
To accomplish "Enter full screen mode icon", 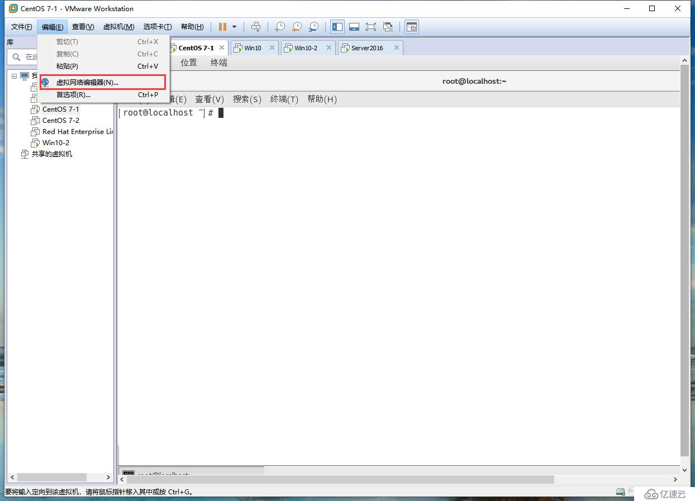I will point(370,27).
